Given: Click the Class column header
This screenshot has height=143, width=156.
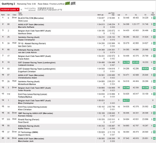Looking at the screenshot, I should coord(14,15).
